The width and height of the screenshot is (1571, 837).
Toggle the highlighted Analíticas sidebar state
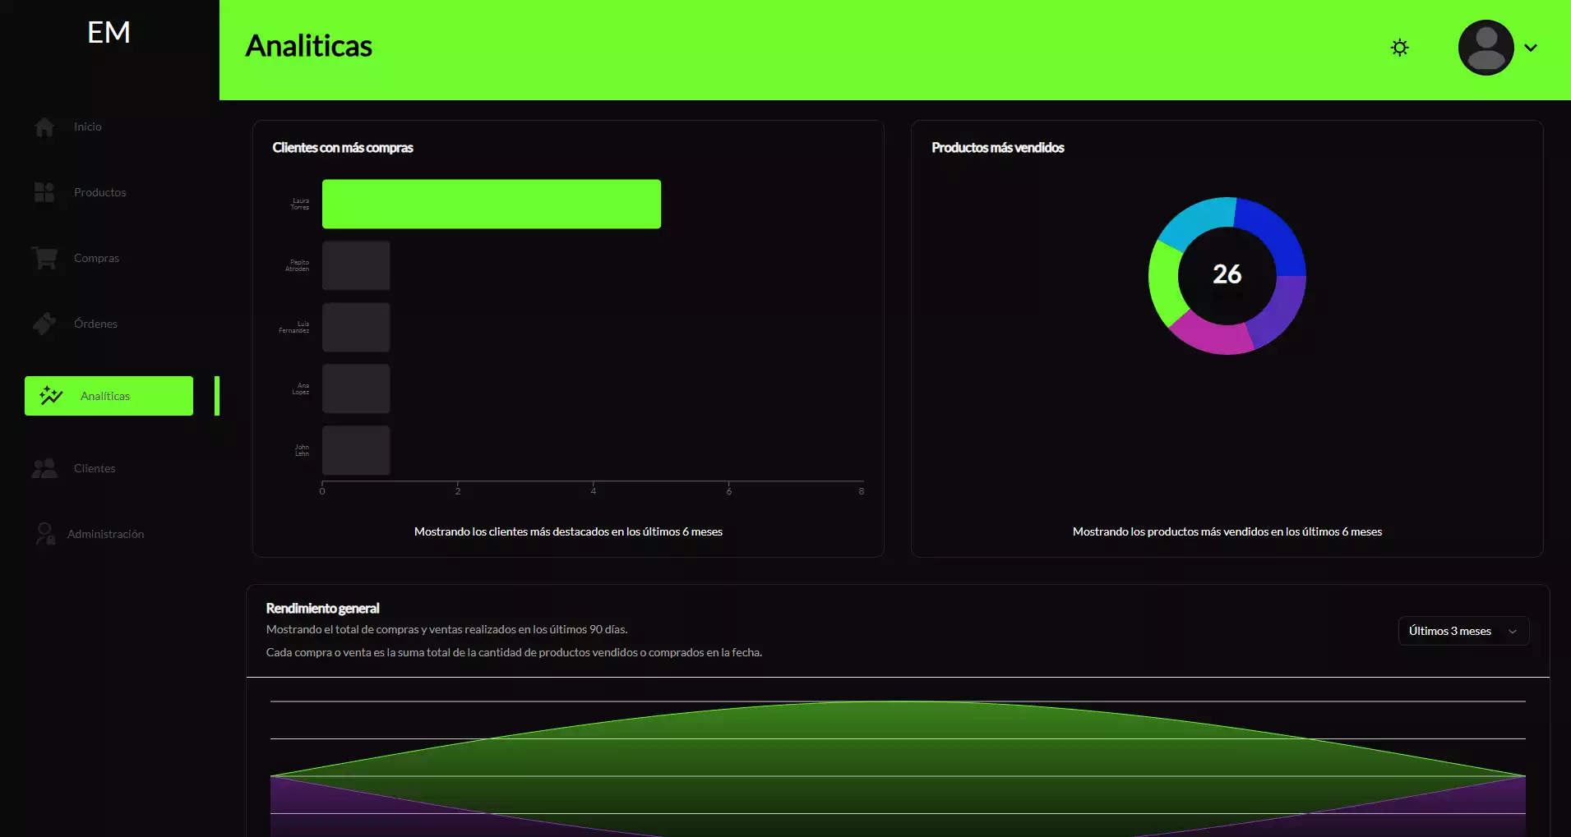(108, 396)
